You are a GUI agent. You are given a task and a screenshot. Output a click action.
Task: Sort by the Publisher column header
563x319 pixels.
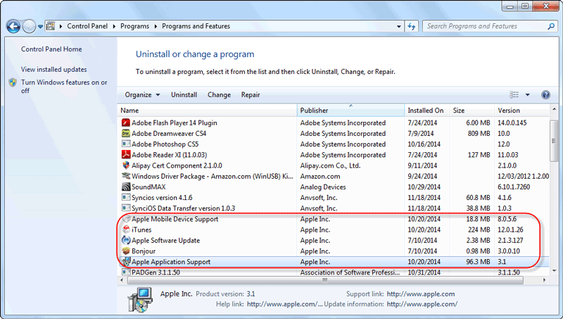point(350,111)
